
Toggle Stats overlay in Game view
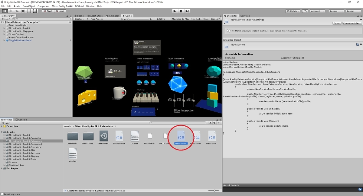point(206,19)
